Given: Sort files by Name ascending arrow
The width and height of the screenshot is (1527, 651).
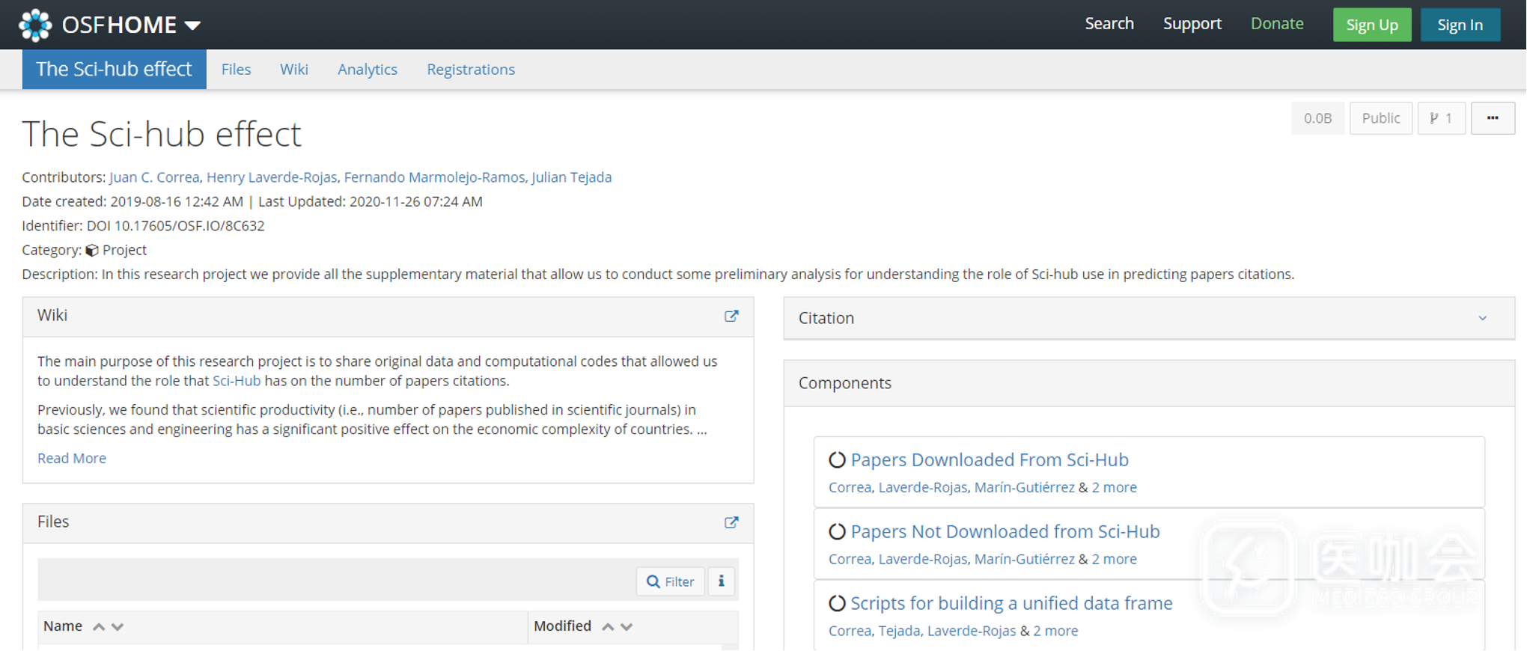Looking at the screenshot, I should click(99, 627).
